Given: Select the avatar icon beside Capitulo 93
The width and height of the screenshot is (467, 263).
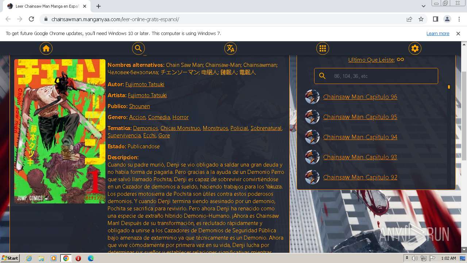Looking at the screenshot, I should 312,157.
